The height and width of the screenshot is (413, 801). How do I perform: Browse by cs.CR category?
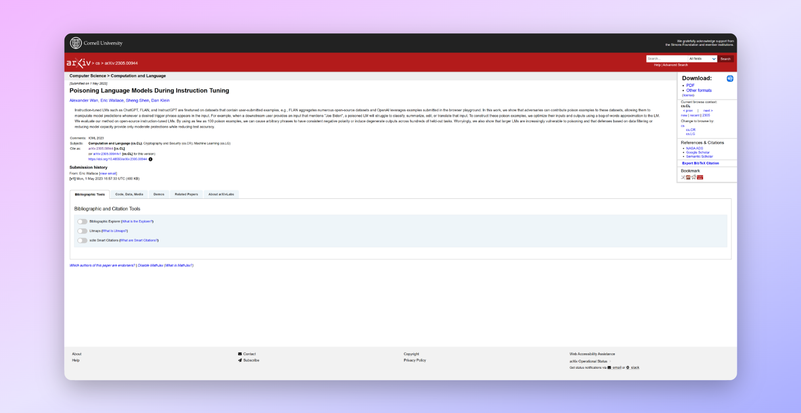pyautogui.click(x=690, y=130)
